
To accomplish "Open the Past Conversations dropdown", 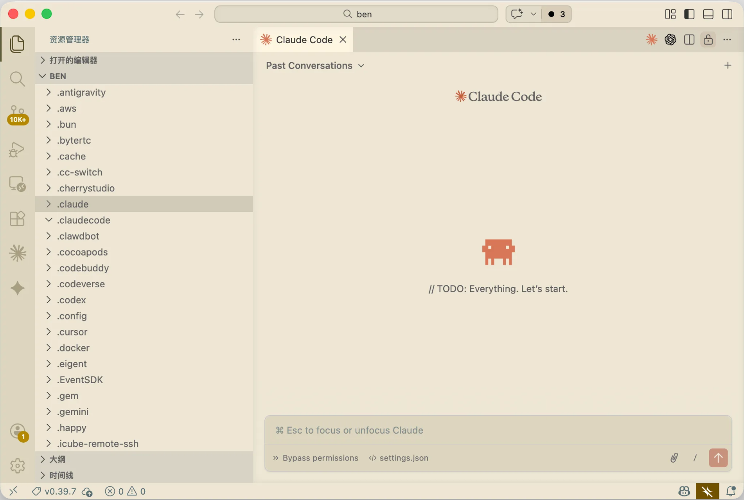I will coord(315,66).
